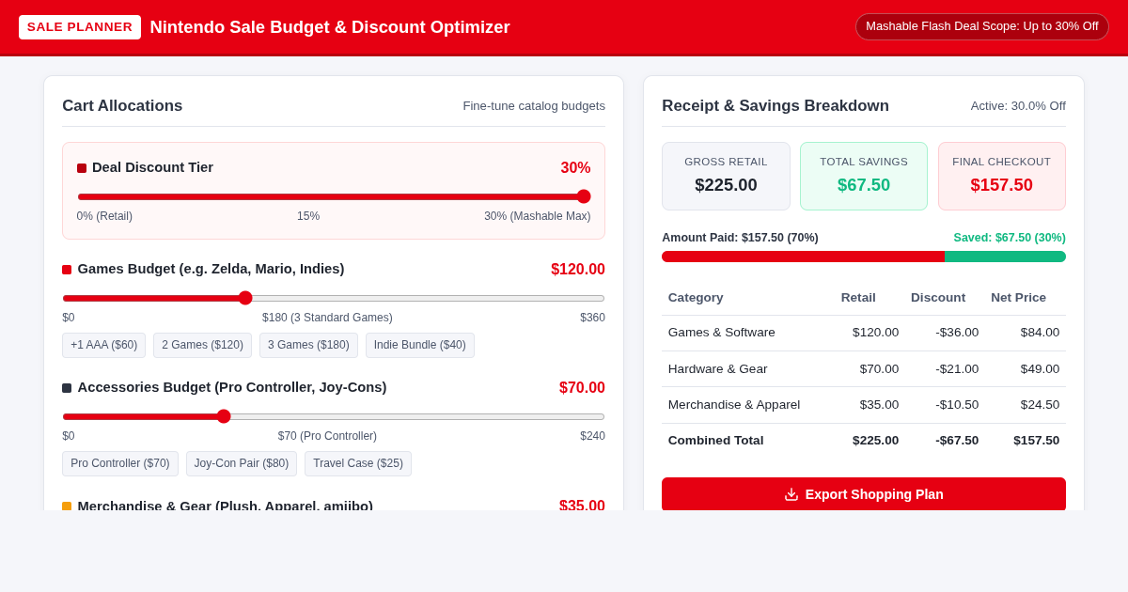Click the $35.00 Merchandise & Gear value
The width and height of the screenshot is (1128, 592).
582,506
